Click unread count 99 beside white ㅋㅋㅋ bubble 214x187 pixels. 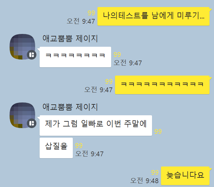click(117, 55)
